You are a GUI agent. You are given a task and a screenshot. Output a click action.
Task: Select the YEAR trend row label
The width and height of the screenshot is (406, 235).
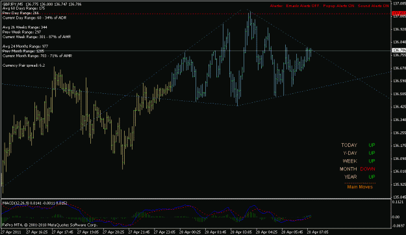(x=350, y=177)
